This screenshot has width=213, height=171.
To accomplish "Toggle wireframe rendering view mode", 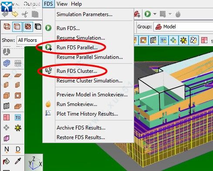I will pyautogui.click(x=7, y=27).
